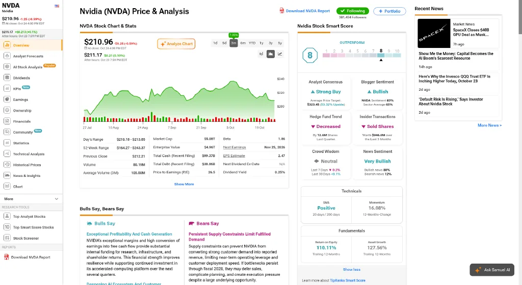This screenshot has height=285, width=522.
Task: Click the sidebar Download NVDA Report PDF icon
Action: (6, 257)
